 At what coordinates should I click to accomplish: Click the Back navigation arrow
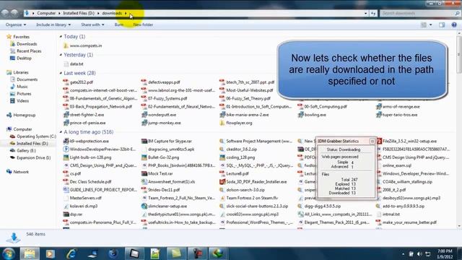[5, 13]
